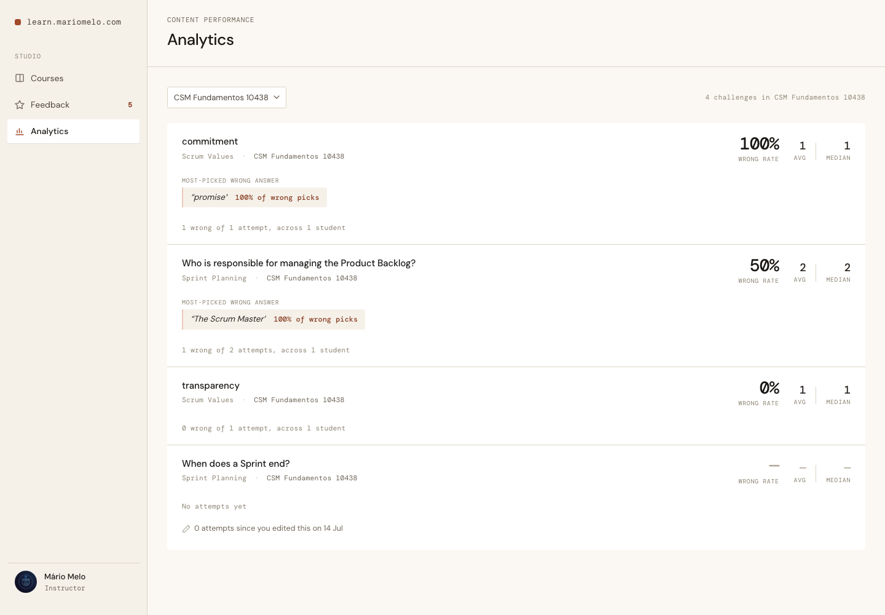This screenshot has height=615, width=885.
Task: Click the 100% wrong rate value
Action: [x=759, y=144]
